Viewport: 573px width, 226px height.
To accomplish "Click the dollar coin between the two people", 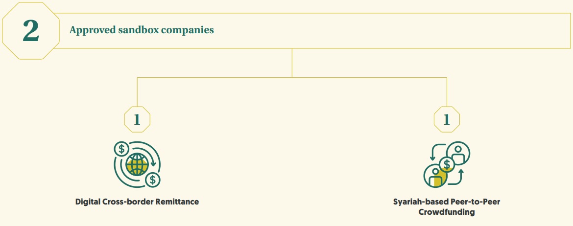I will [x=447, y=165].
